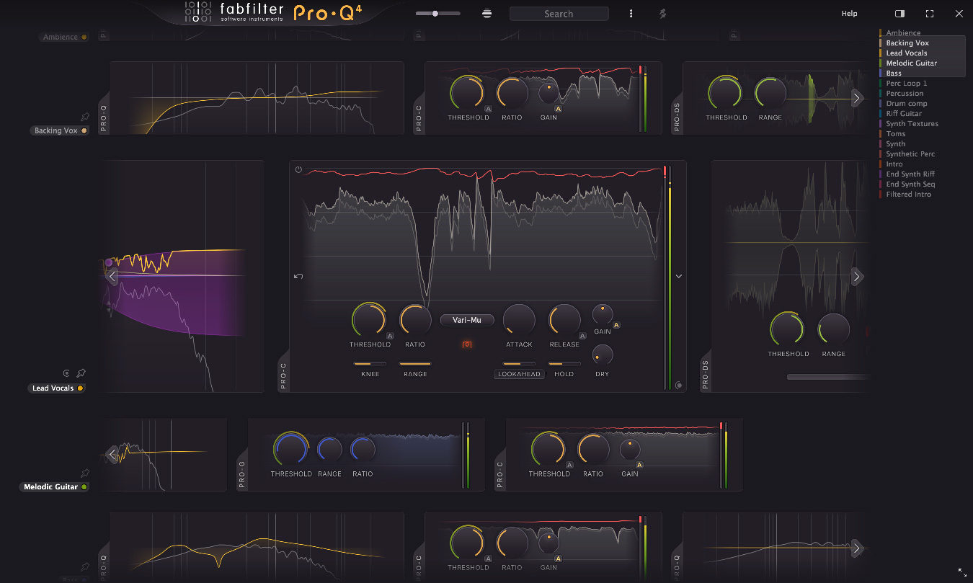Open the Help menu
Viewport: 973px width, 583px height.
coord(849,14)
